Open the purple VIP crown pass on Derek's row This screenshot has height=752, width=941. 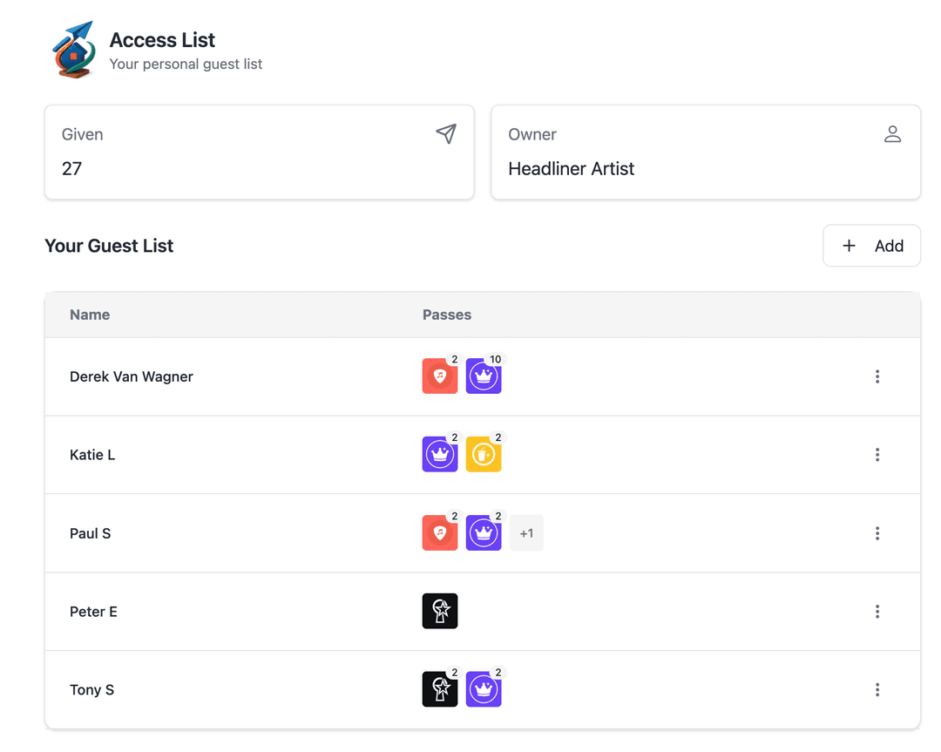(484, 376)
